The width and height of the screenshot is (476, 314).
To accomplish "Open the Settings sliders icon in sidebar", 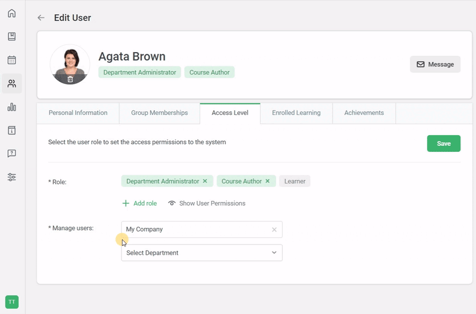I will (12, 177).
